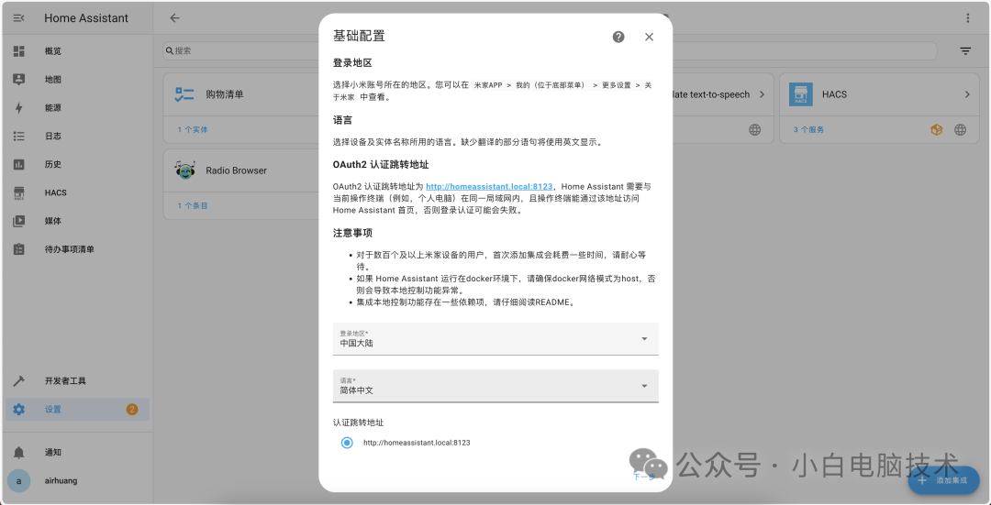The width and height of the screenshot is (991, 505).
Task: Open the 语言 language dropdown showing 简体中文
Action: tap(495, 386)
